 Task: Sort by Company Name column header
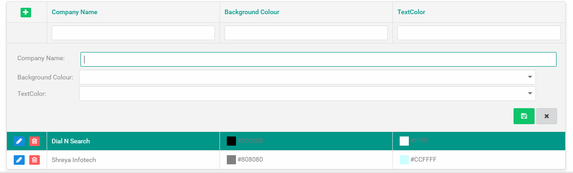(x=75, y=12)
